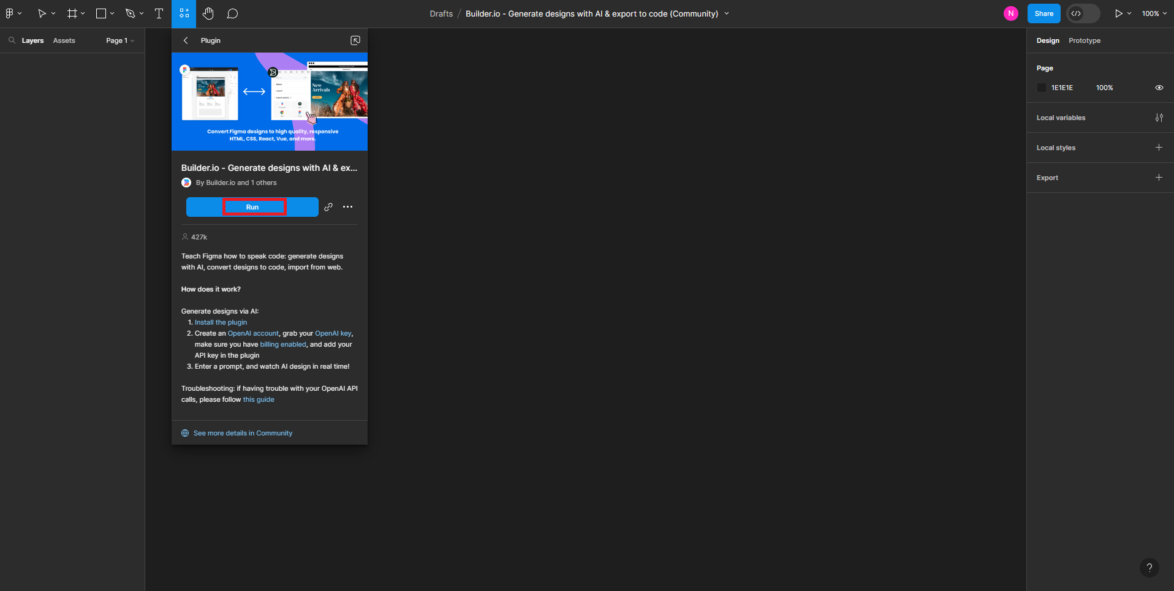Expand the Pen tool dropdown arrow

tap(142, 13)
